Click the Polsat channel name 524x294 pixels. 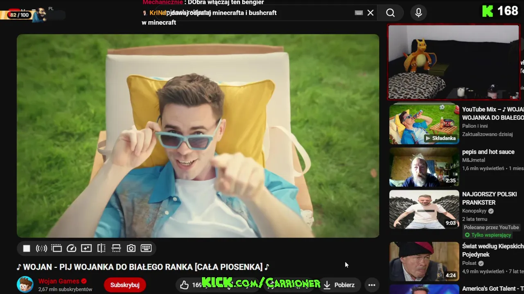pyautogui.click(x=469, y=263)
